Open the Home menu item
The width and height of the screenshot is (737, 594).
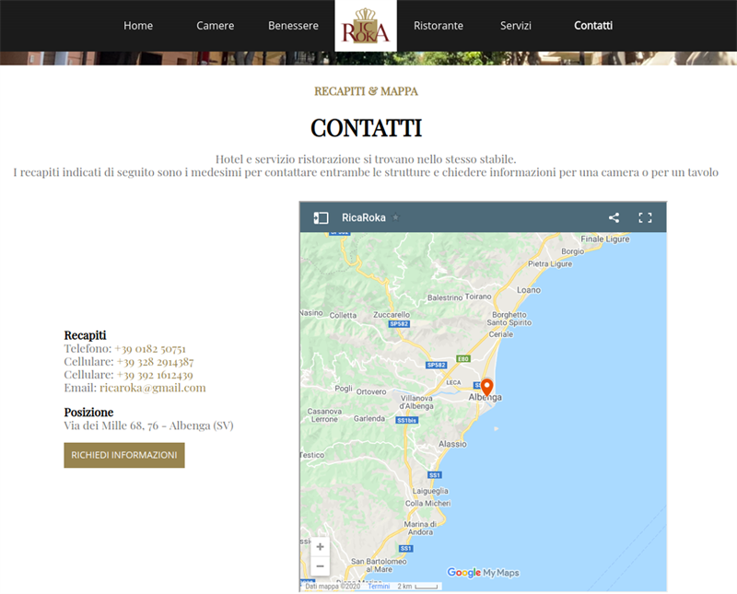(x=138, y=26)
